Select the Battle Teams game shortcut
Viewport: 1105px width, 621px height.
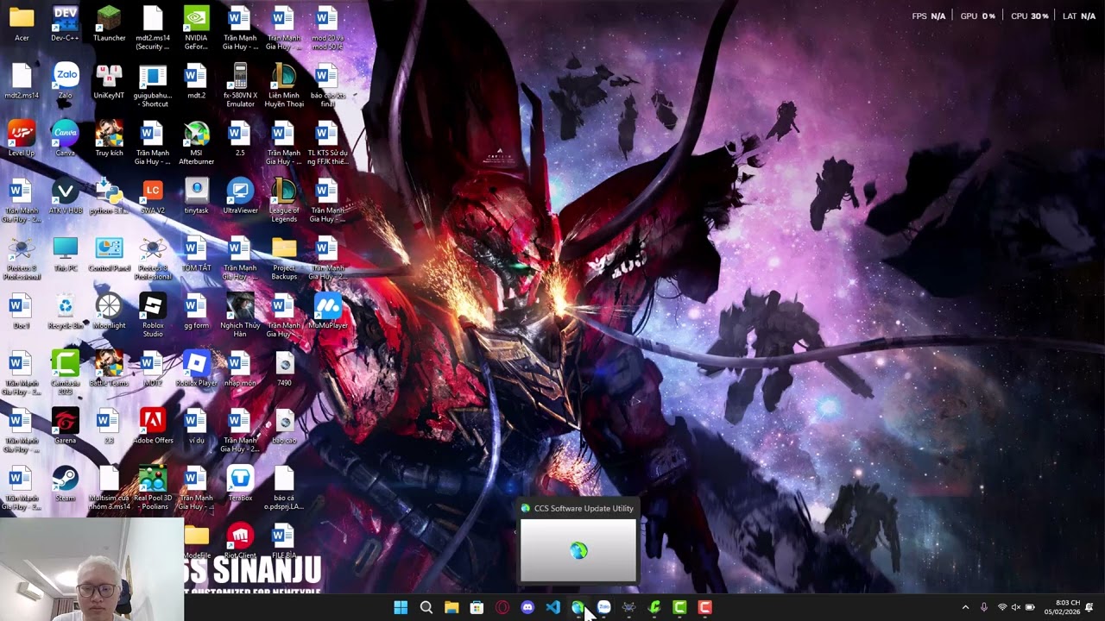(109, 368)
